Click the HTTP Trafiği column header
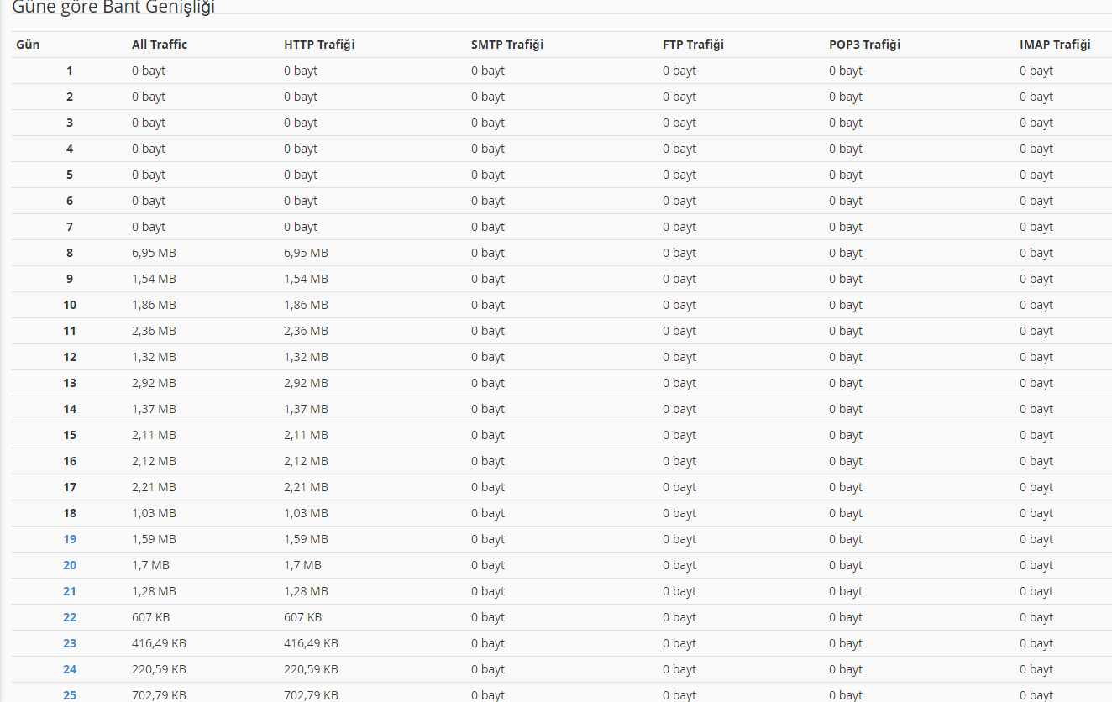The width and height of the screenshot is (1112, 702). 319,45
